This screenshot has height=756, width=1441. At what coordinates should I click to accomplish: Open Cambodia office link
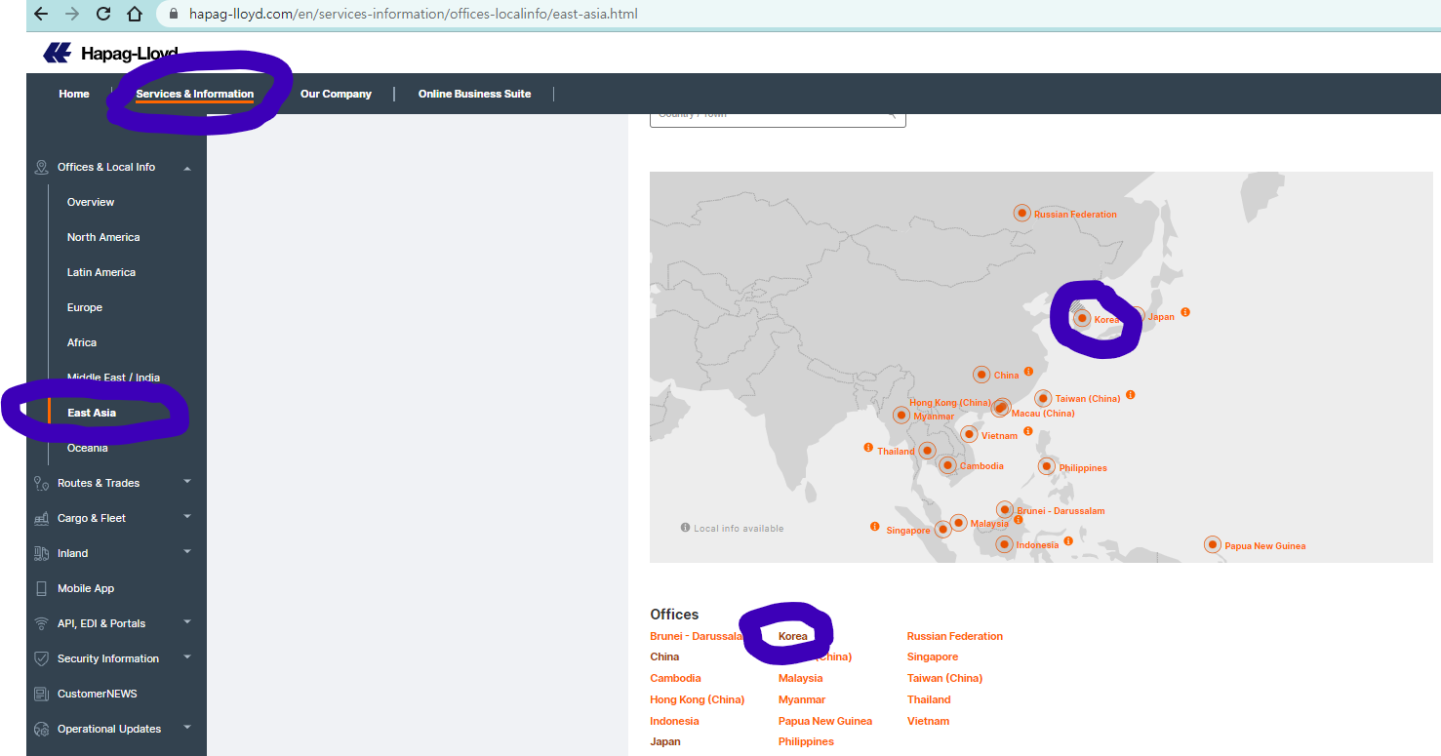[675, 678]
